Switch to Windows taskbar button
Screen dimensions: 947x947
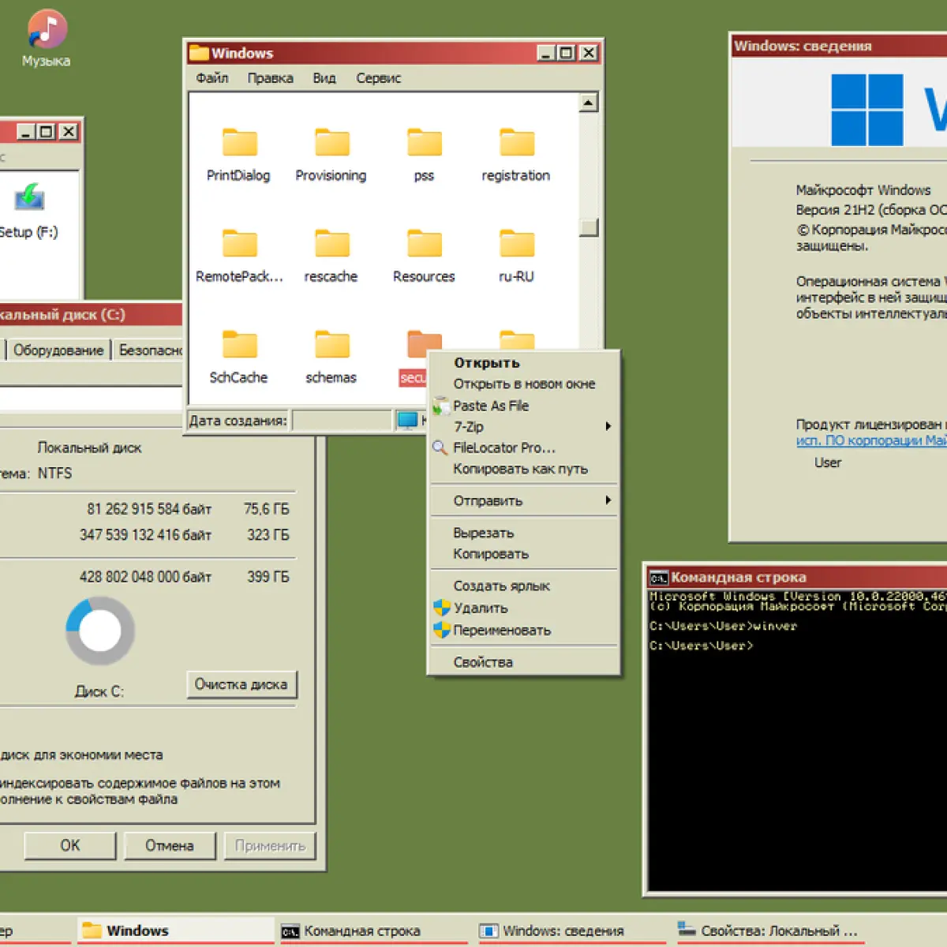175,931
